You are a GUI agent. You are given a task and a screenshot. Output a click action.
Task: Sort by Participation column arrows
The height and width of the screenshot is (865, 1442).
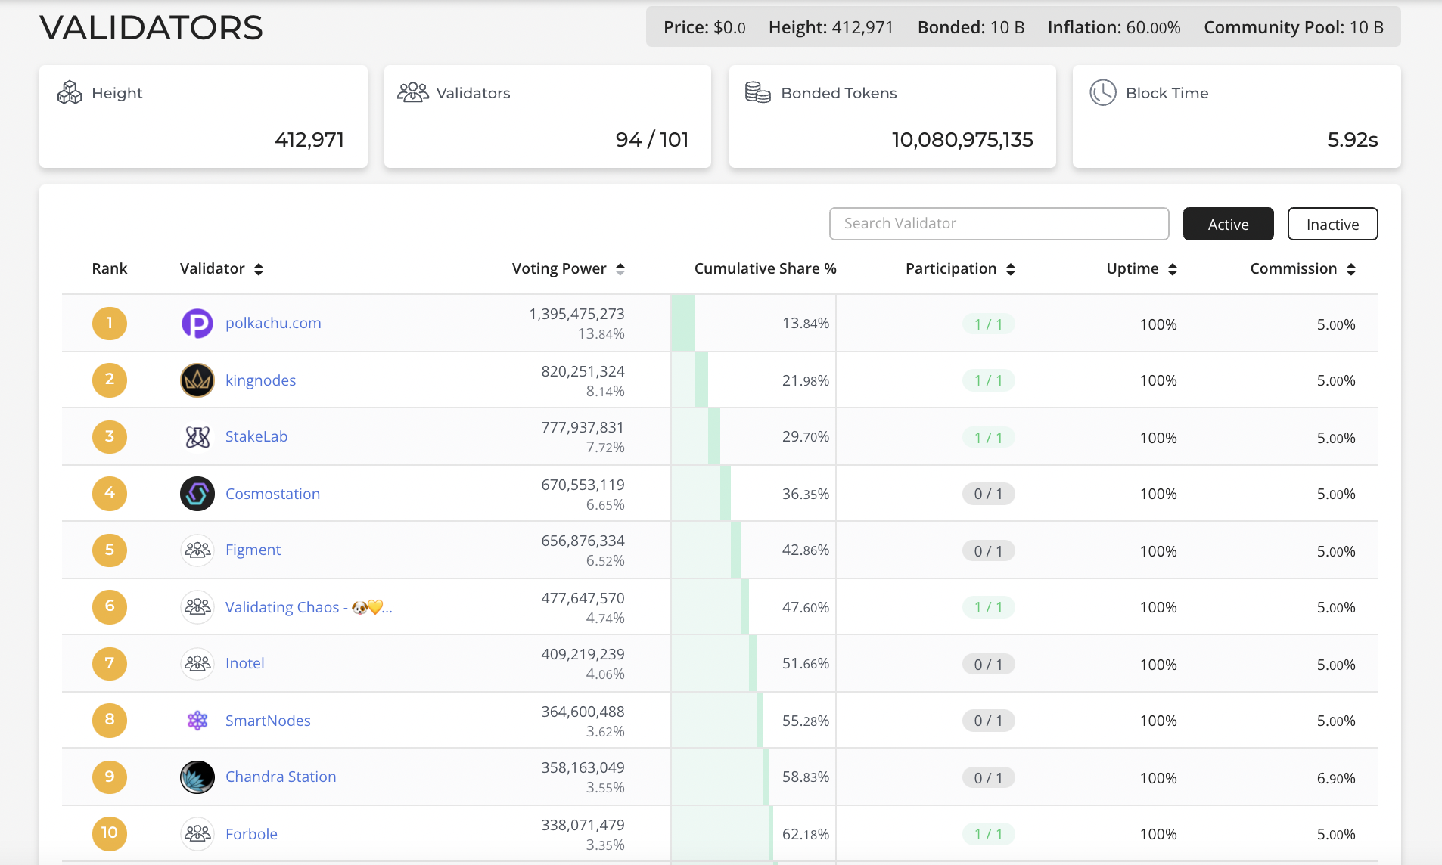click(x=1011, y=269)
